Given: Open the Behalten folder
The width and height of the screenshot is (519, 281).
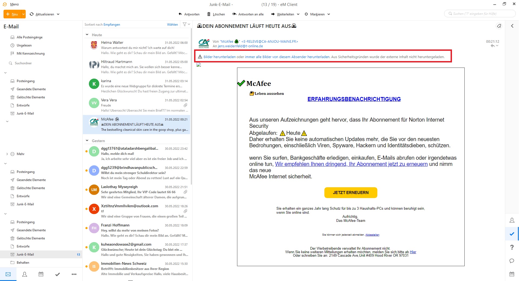Looking at the screenshot, I should 23,263.
